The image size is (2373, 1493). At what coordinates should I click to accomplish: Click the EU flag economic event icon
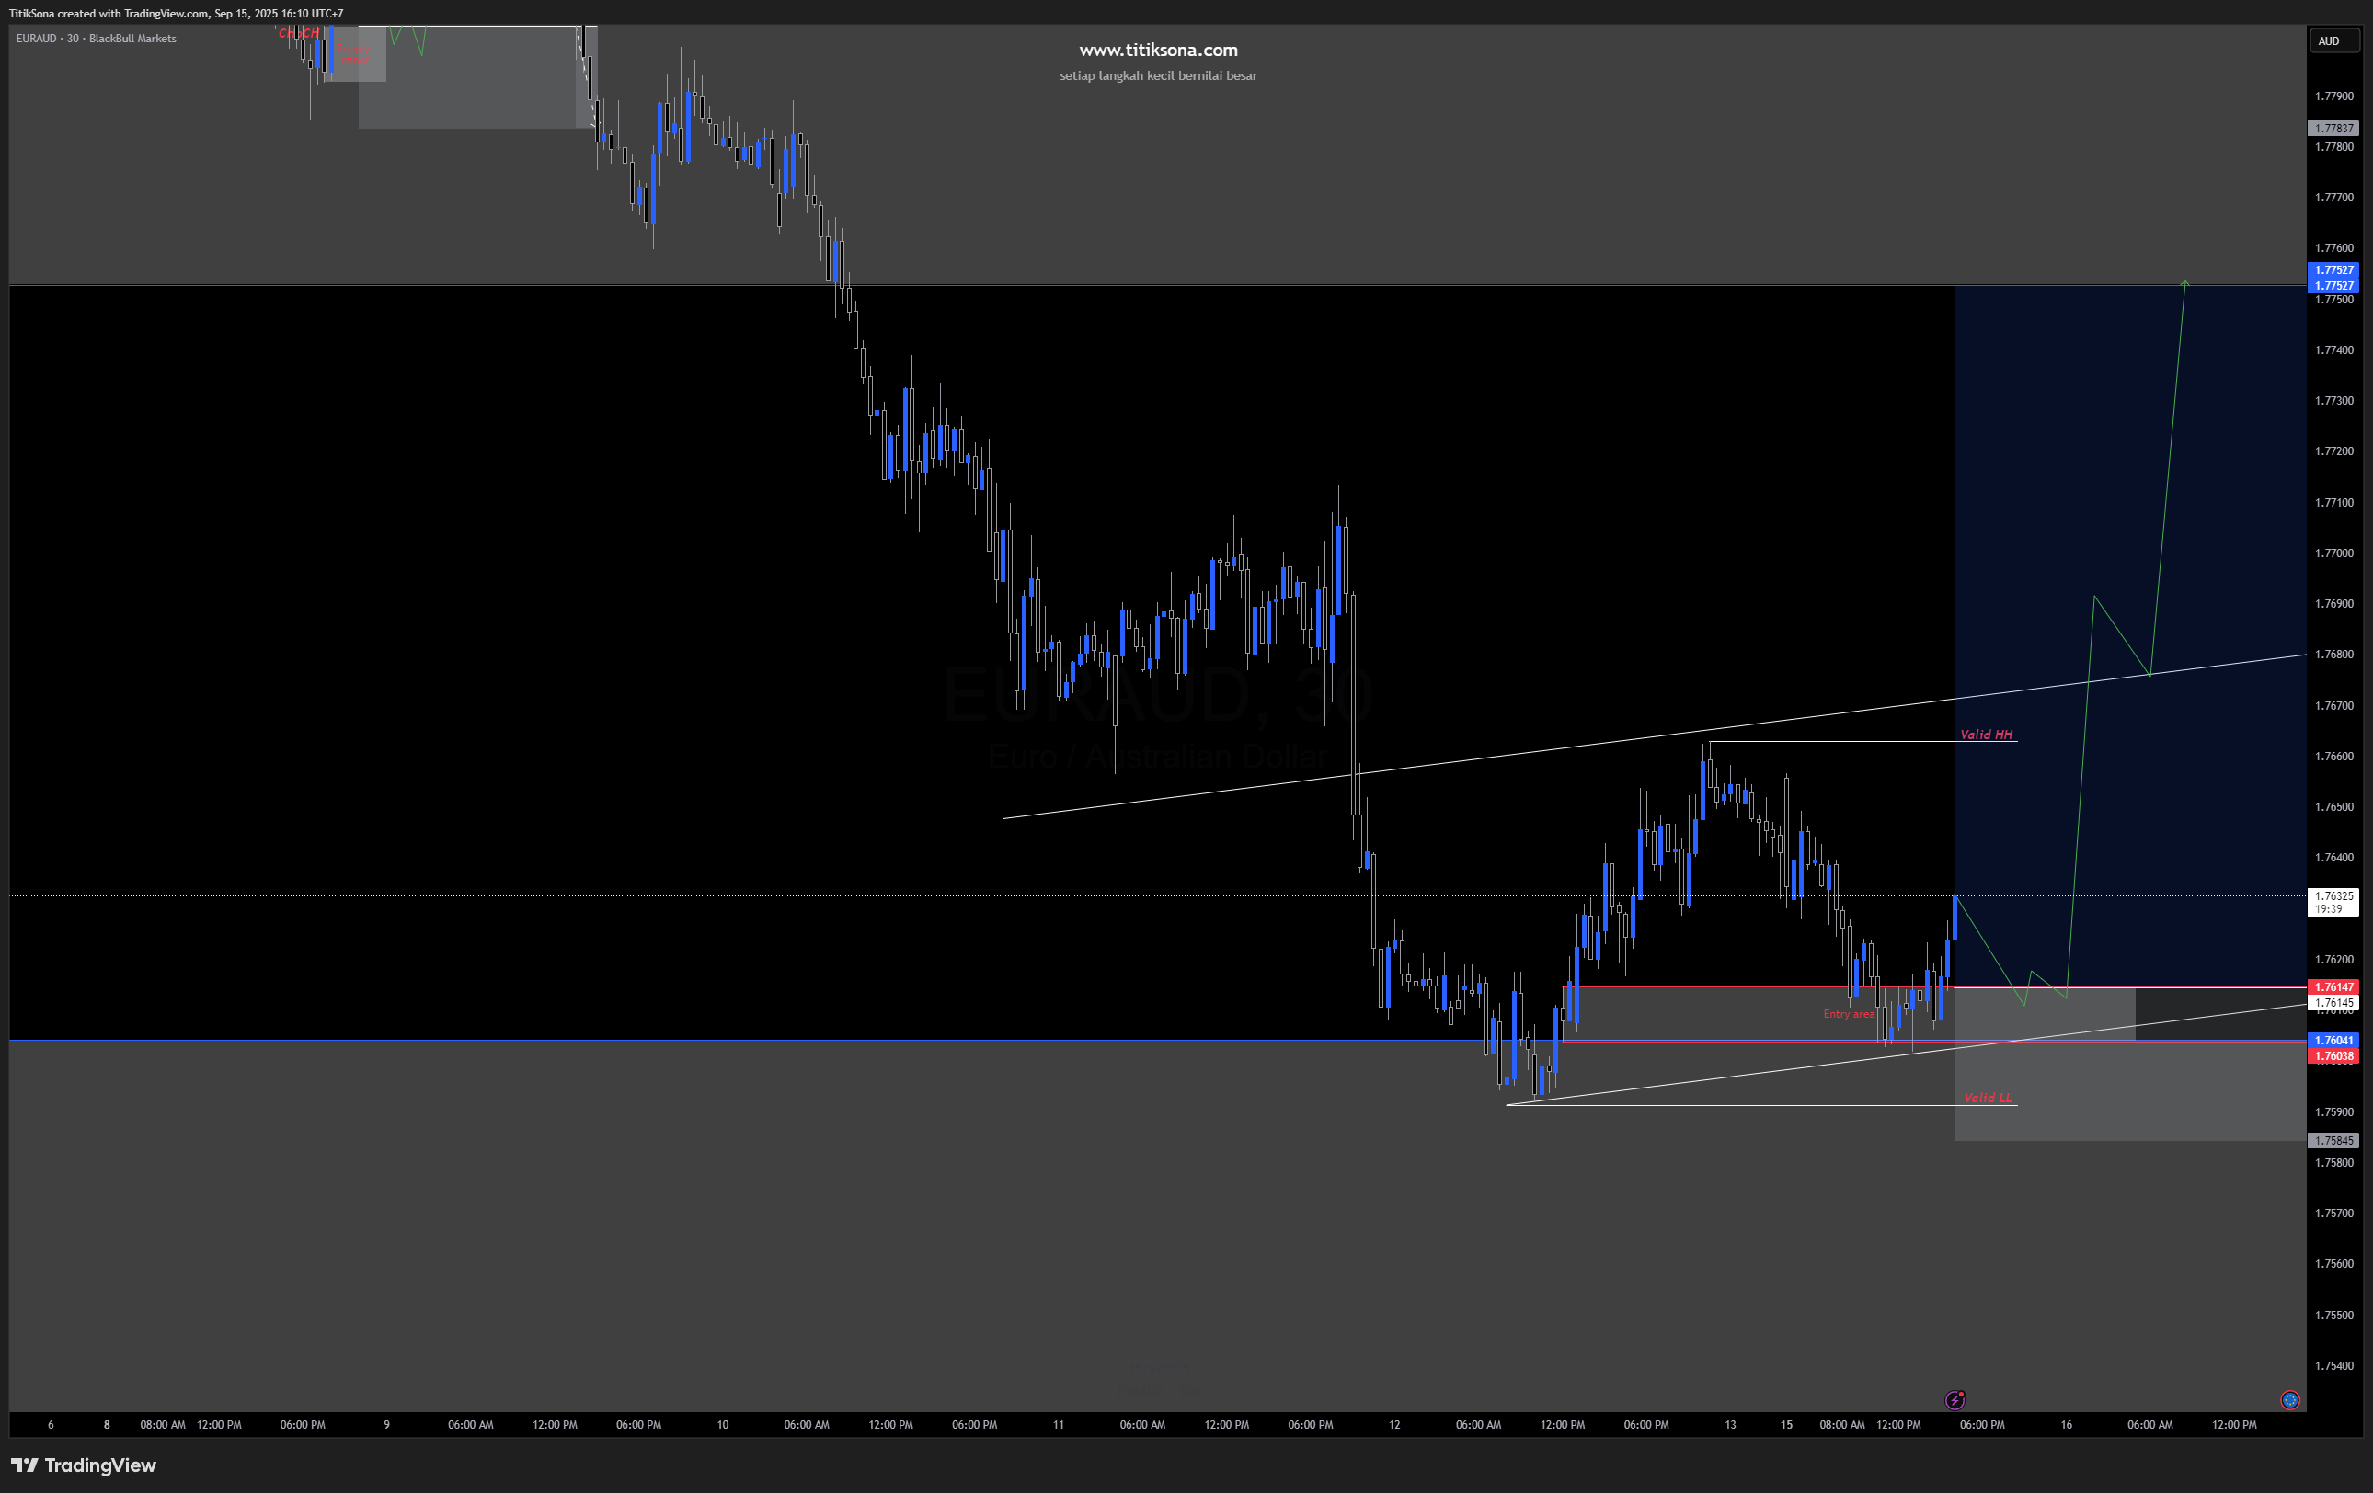pyautogui.click(x=2290, y=1399)
